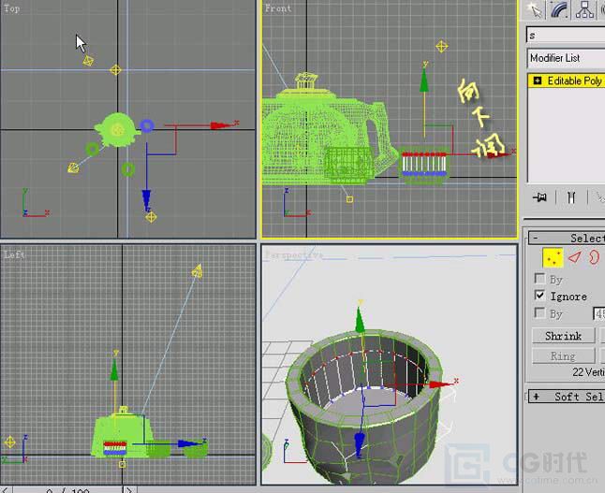
Task: Open the Create command panel tab
Action: [x=534, y=10]
